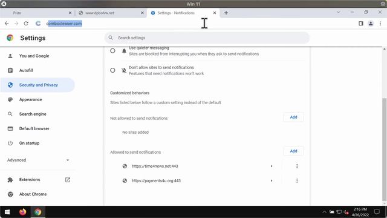The width and height of the screenshot is (387, 218).
Task: Open the side panel icon in the toolbar
Action: 361,24
